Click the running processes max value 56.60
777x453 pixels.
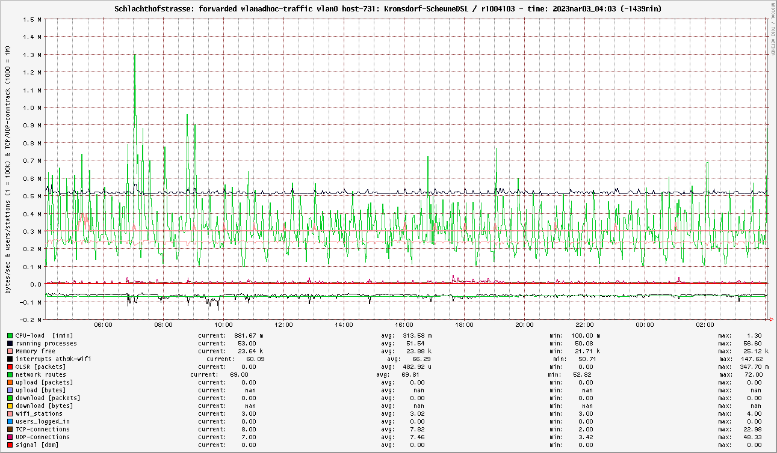click(x=752, y=343)
